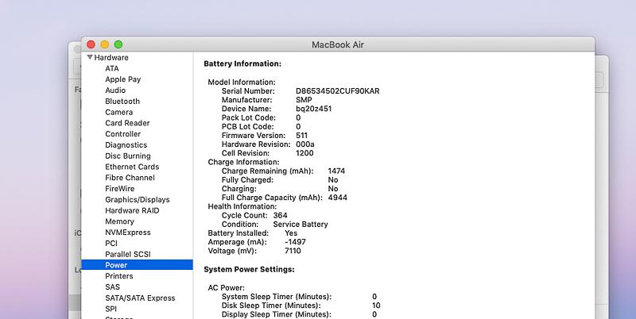
Task: Click serial number D86534502CUF90KAR
Action: tap(338, 91)
